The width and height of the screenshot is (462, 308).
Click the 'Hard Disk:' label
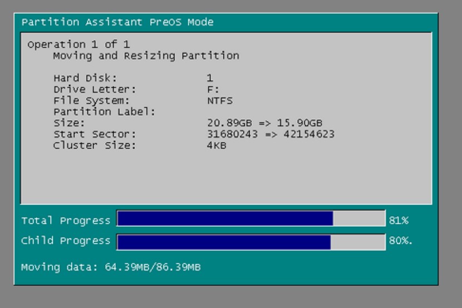(x=85, y=78)
